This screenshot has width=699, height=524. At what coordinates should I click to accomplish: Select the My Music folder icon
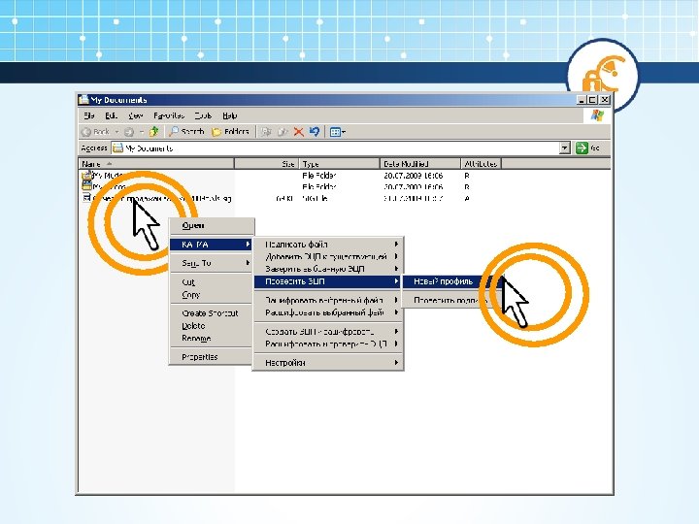87,175
